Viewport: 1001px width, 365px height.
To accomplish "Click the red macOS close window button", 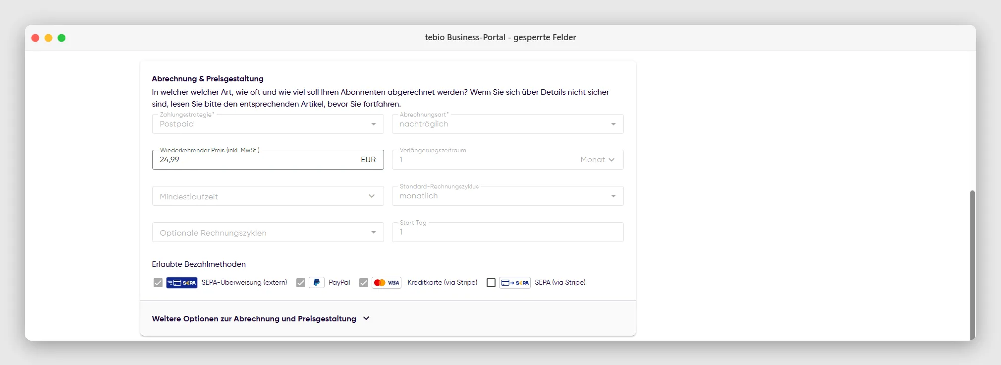I will tap(35, 38).
